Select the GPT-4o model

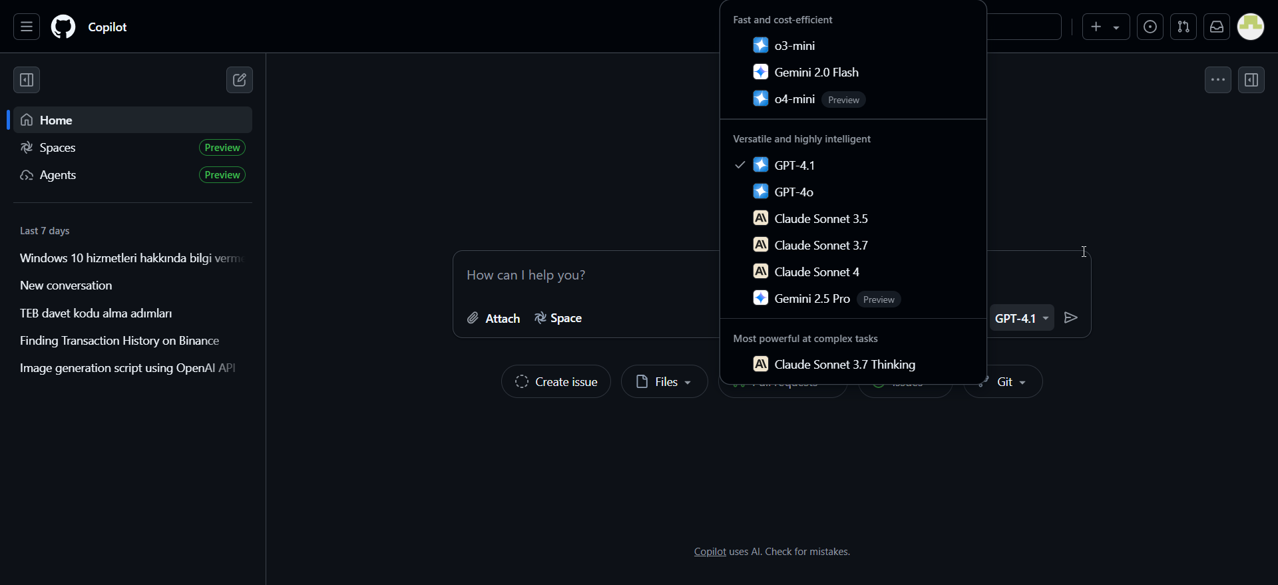[853, 192]
